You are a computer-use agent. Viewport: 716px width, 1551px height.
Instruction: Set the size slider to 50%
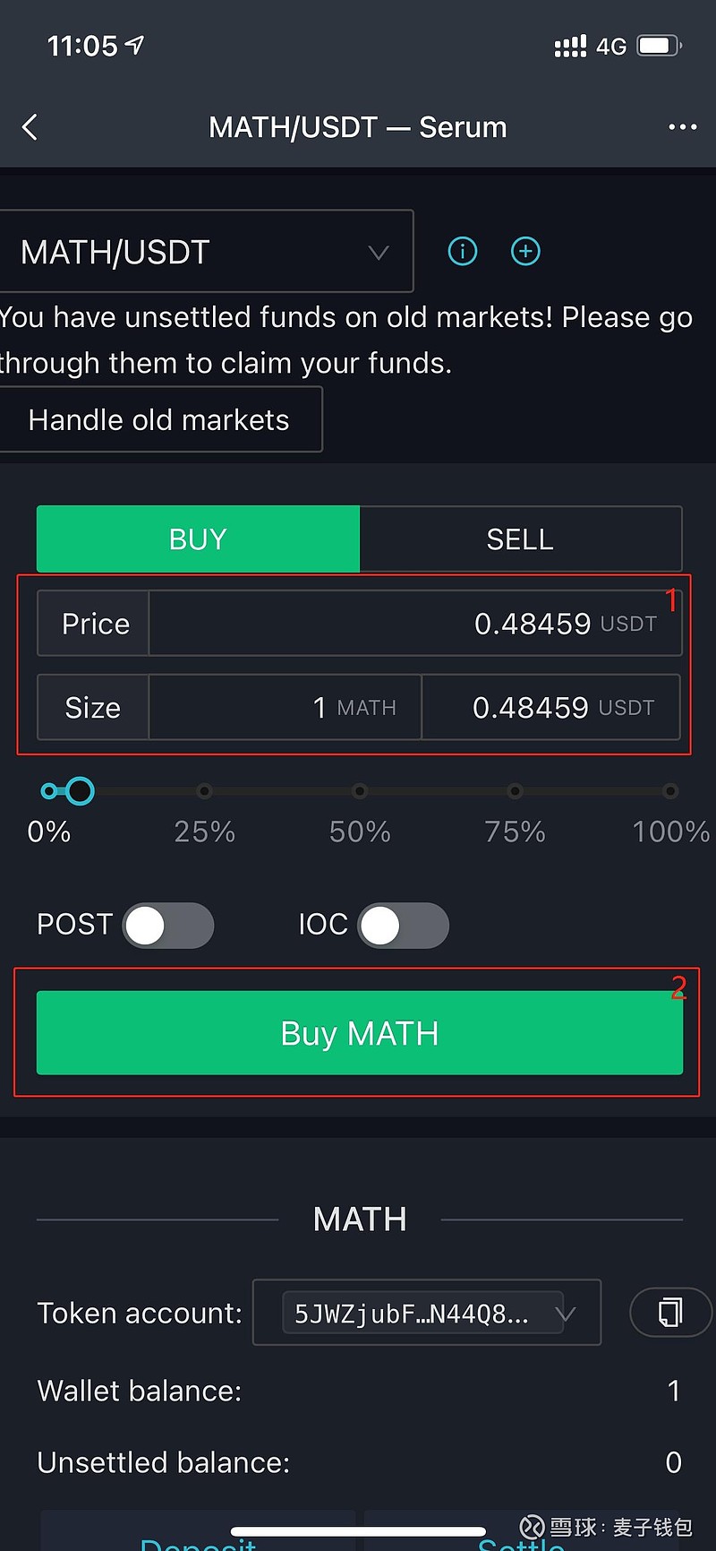point(360,791)
